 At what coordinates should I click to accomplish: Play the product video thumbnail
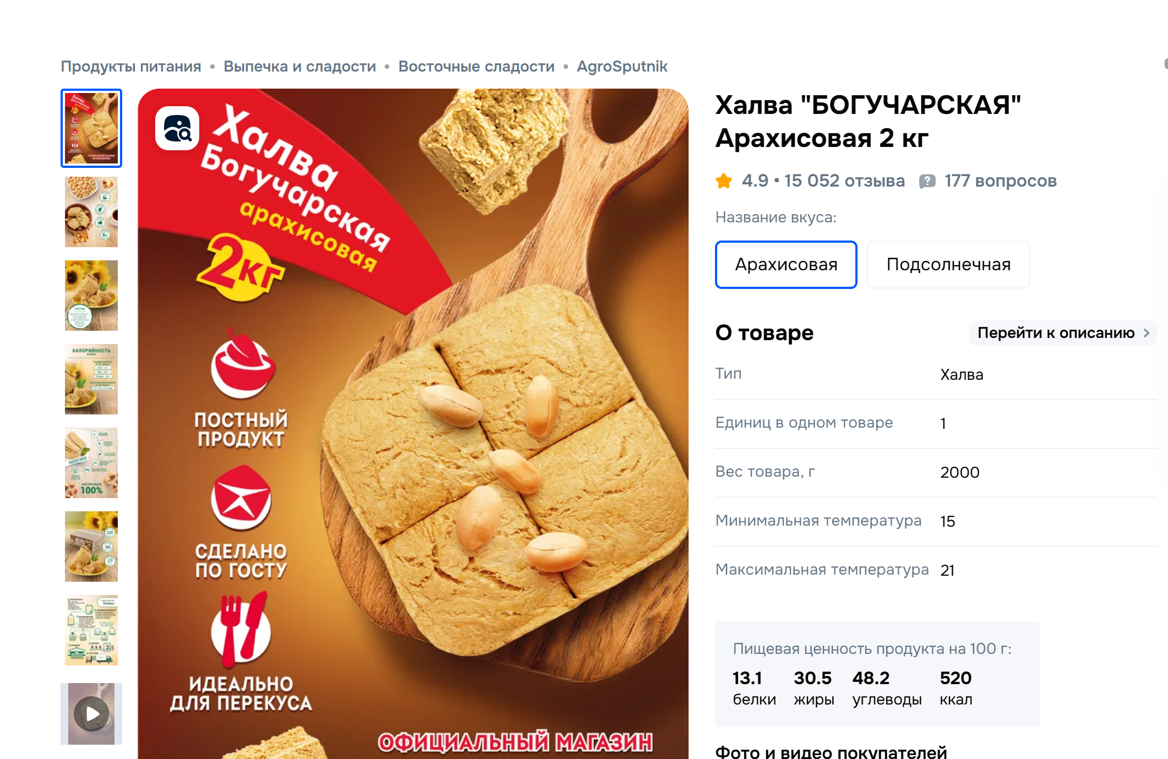coord(91,713)
